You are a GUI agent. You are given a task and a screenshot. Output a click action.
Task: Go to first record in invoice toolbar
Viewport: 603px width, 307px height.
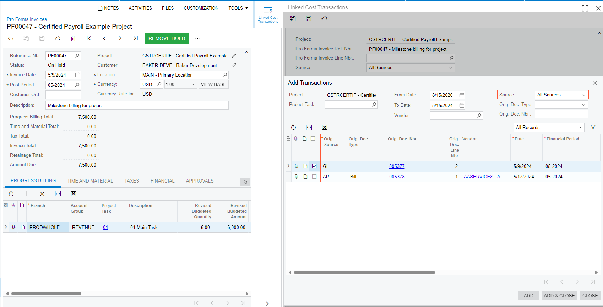(x=89, y=38)
